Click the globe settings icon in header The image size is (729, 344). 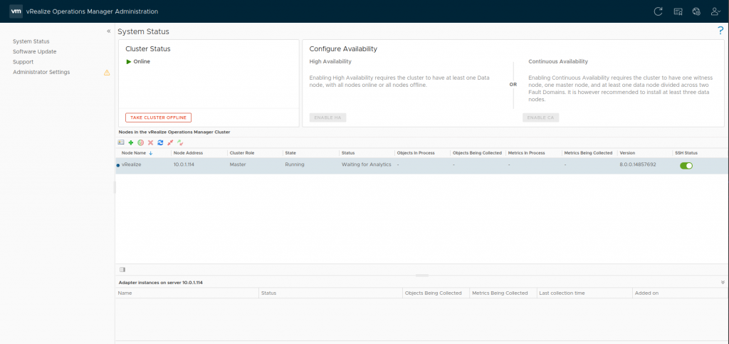(696, 11)
